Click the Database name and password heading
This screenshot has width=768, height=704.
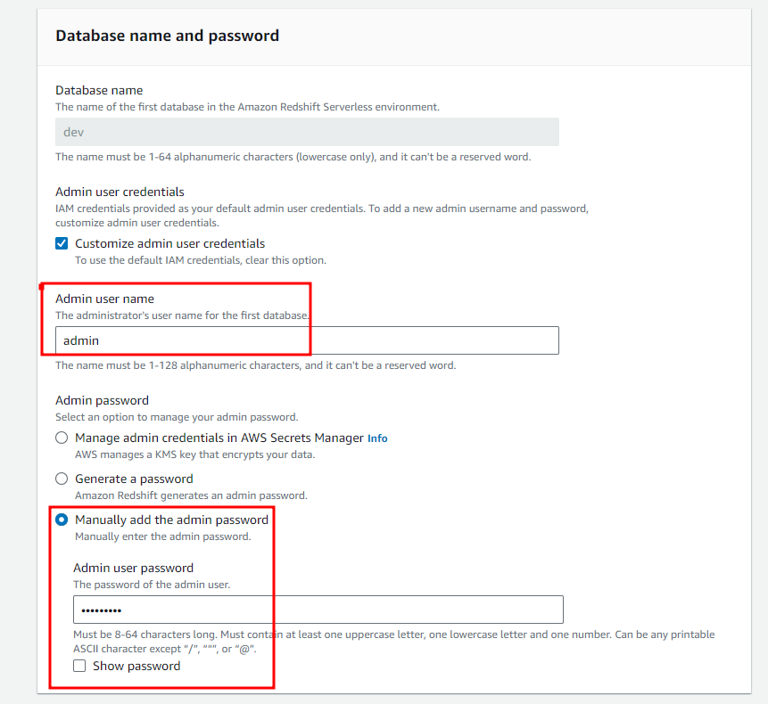(x=168, y=36)
